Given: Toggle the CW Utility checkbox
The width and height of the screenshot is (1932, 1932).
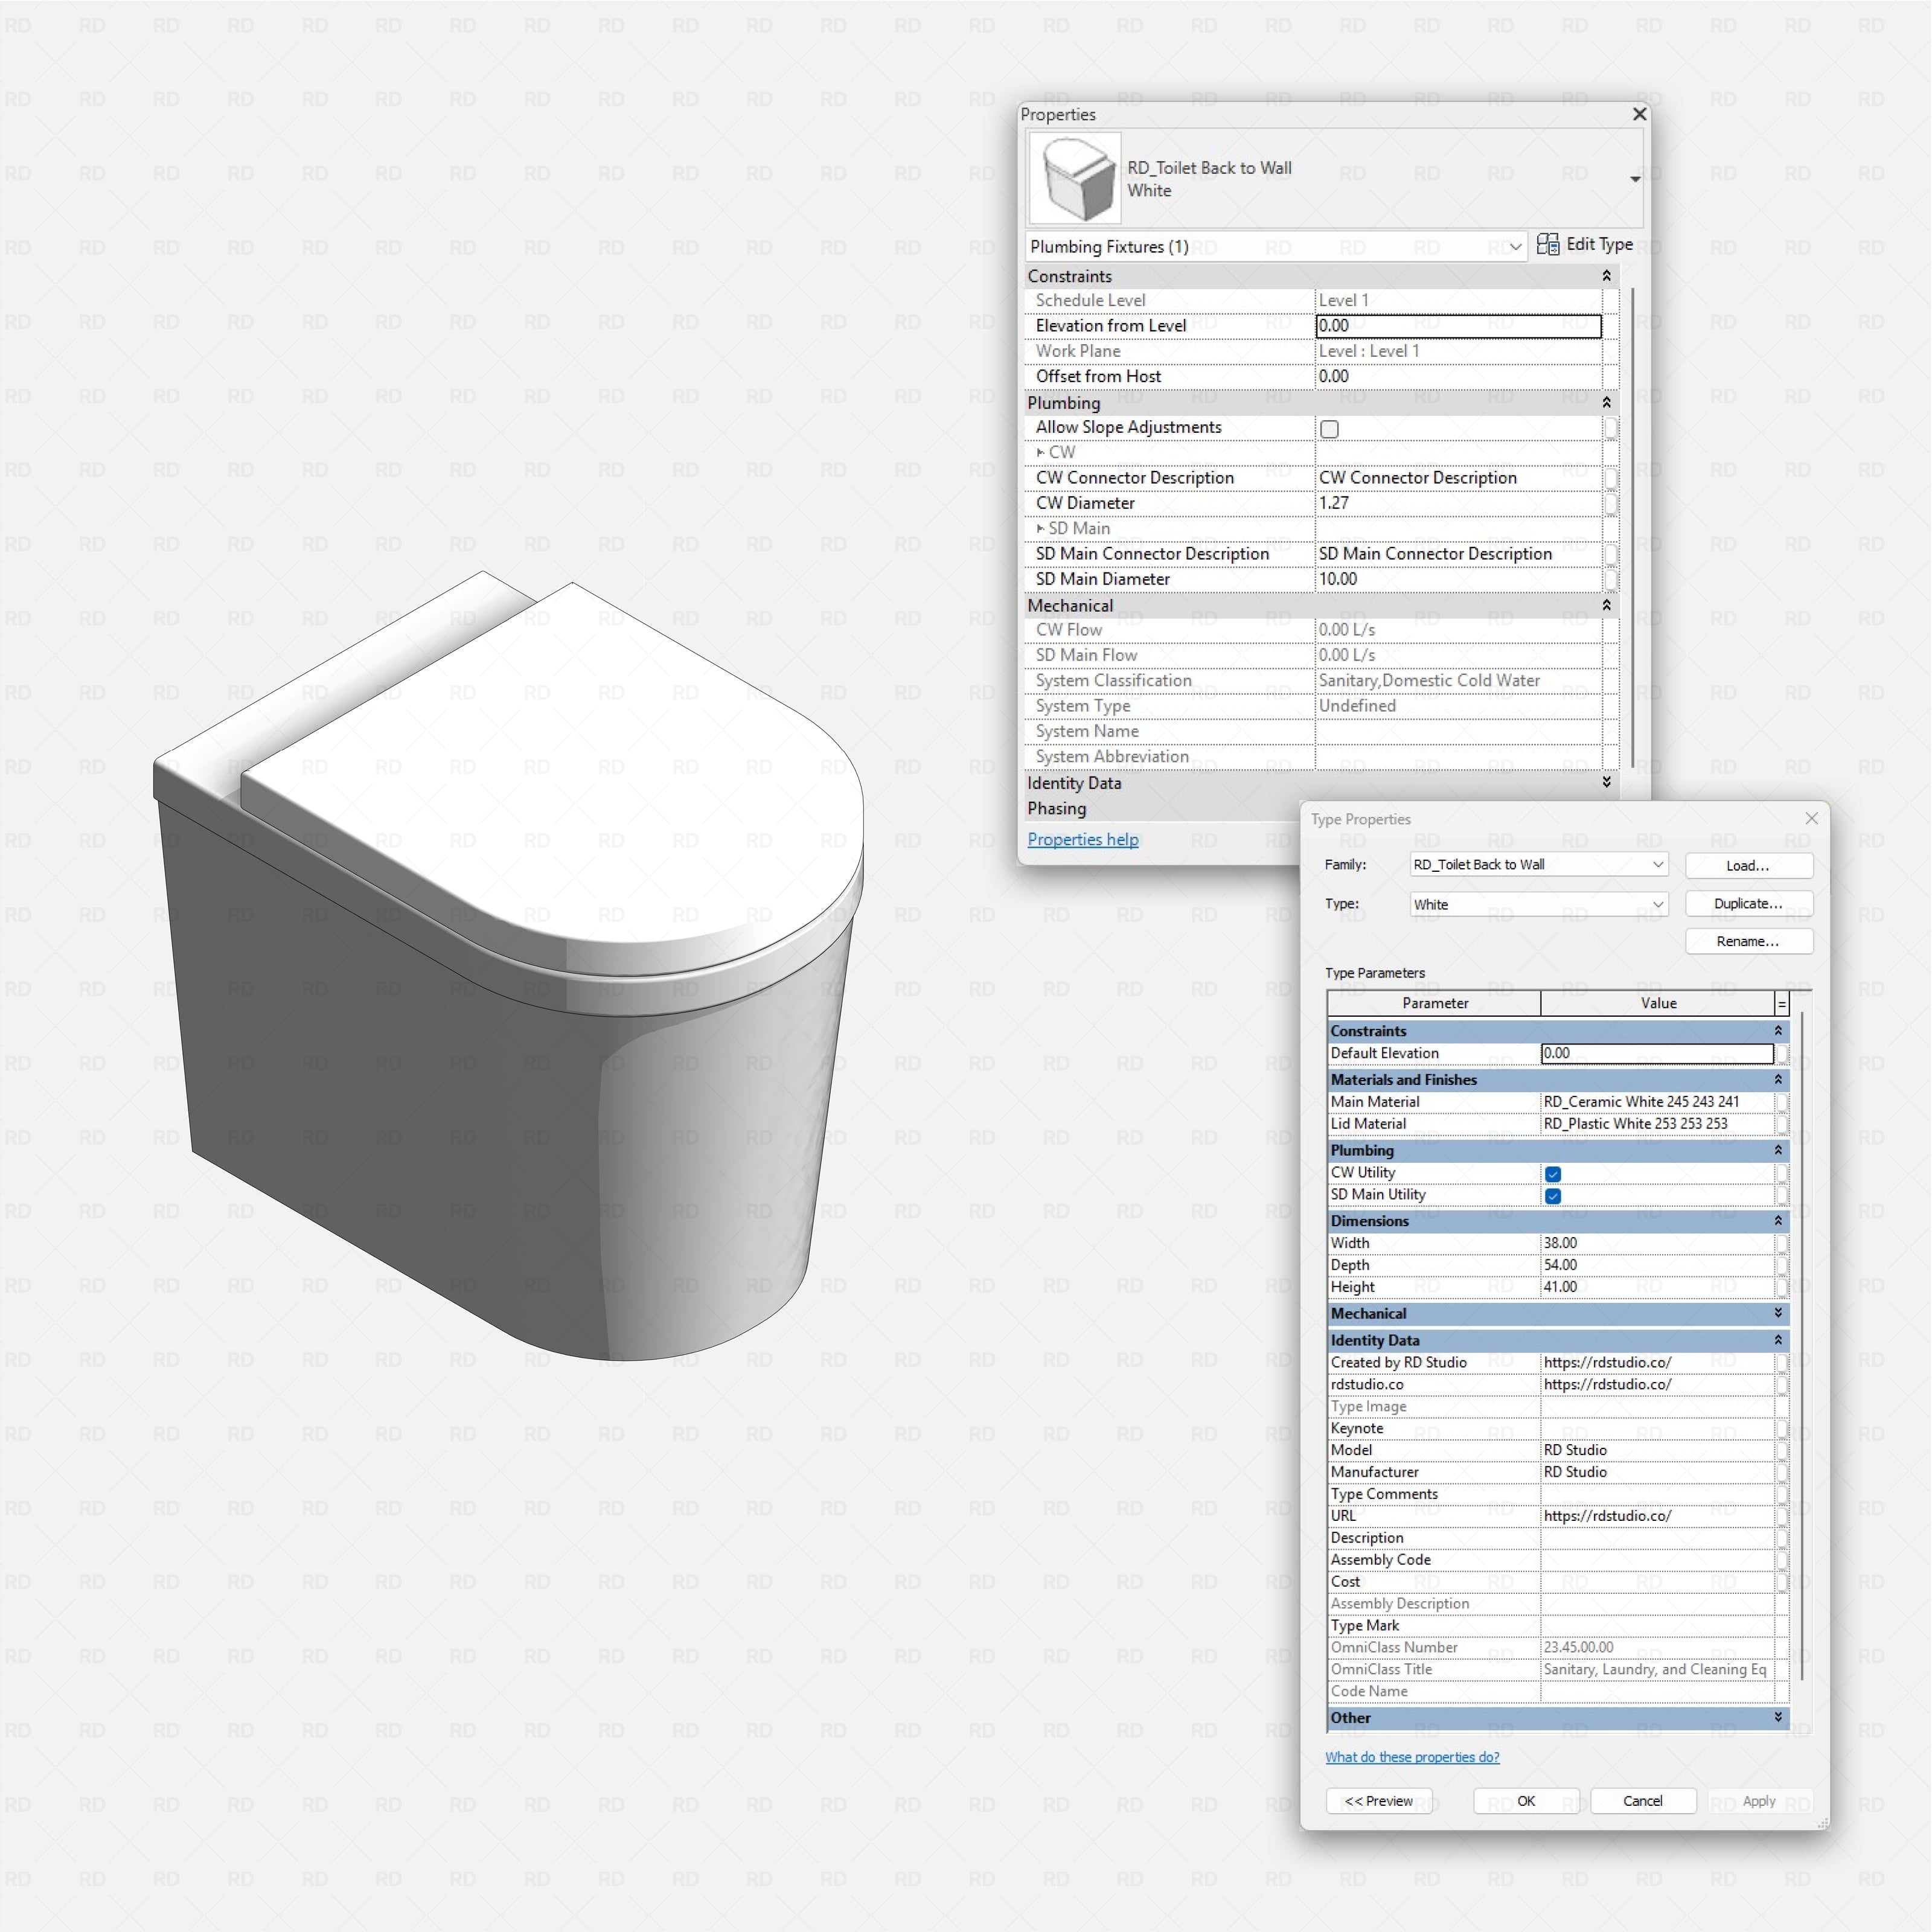Looking at the screenshot, I should 1552,1174.
